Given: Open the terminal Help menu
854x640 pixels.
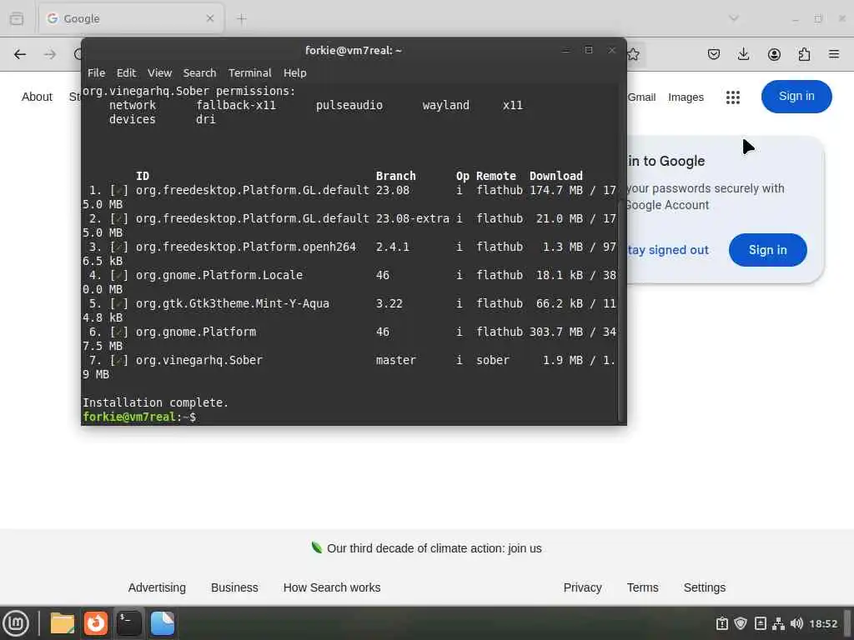Looking at the screenshot, I should click(x=294, y=73).
